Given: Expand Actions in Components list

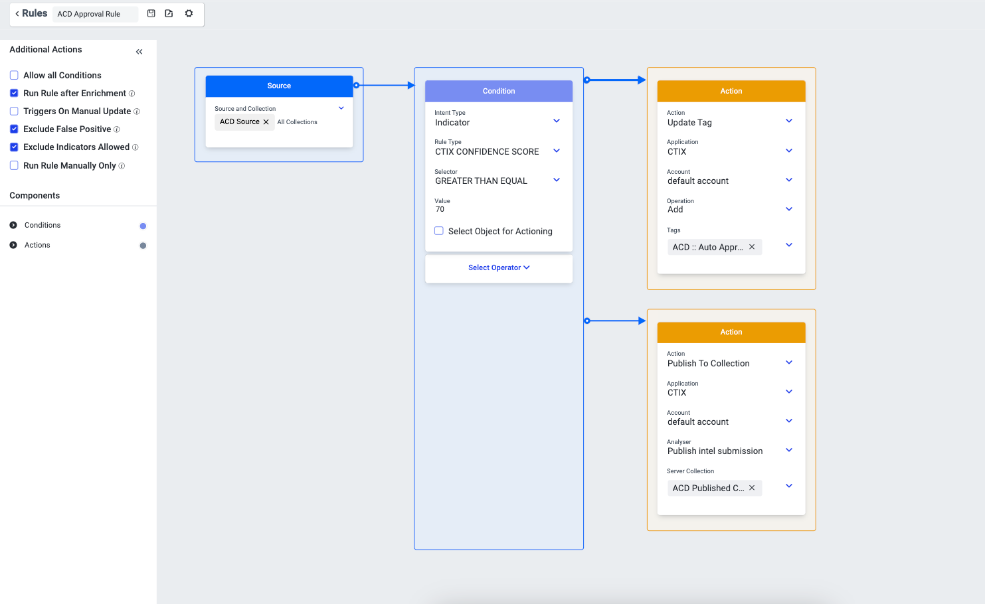Looking at the screenshot, I should [x=13, y=246].
